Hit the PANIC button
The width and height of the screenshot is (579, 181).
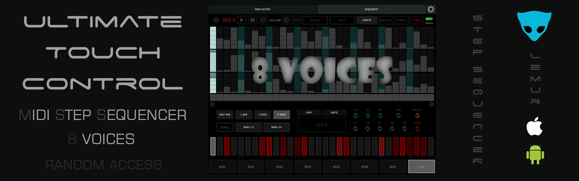(402, 20)
